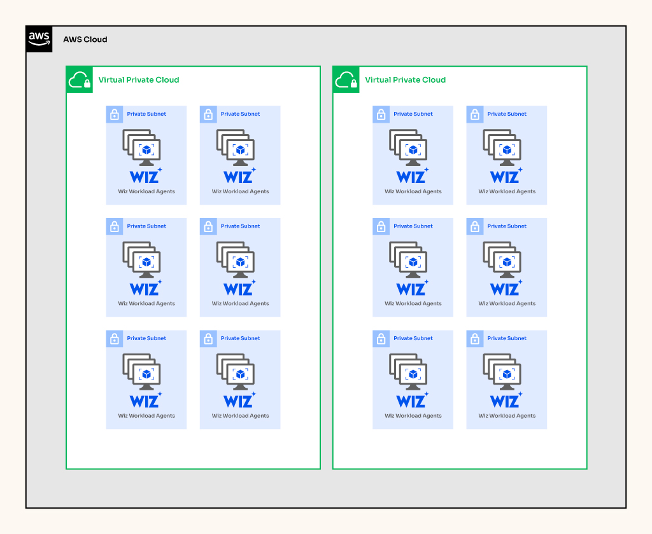Select the 'Wiz Workload Agents' caption in the left VPC's bottom-right subnet

[240, 416]
